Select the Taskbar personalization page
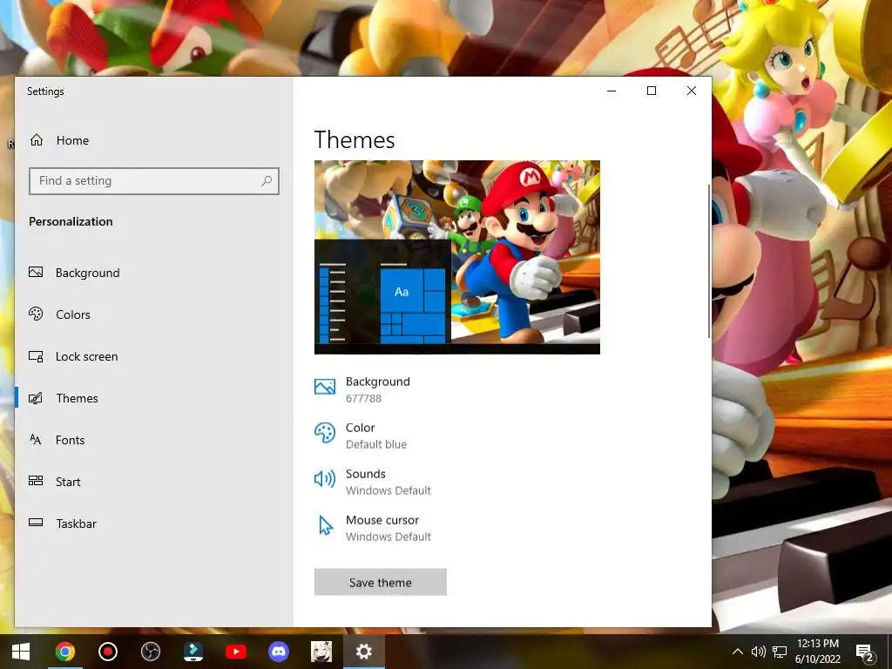This screenshot has width=892, height=669. pos(77,524)
